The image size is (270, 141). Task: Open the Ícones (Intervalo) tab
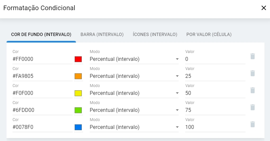click(155, 34)
